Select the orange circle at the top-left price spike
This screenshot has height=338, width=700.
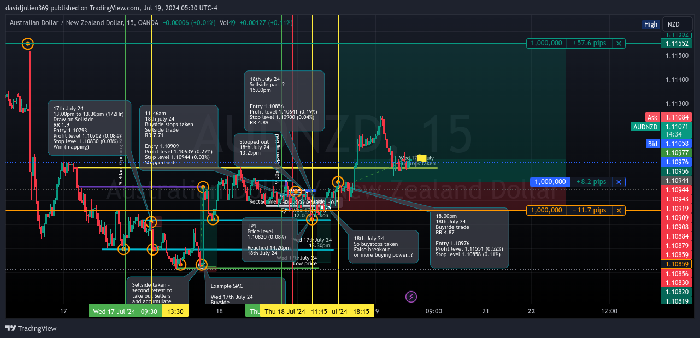(x=27, y=43)
